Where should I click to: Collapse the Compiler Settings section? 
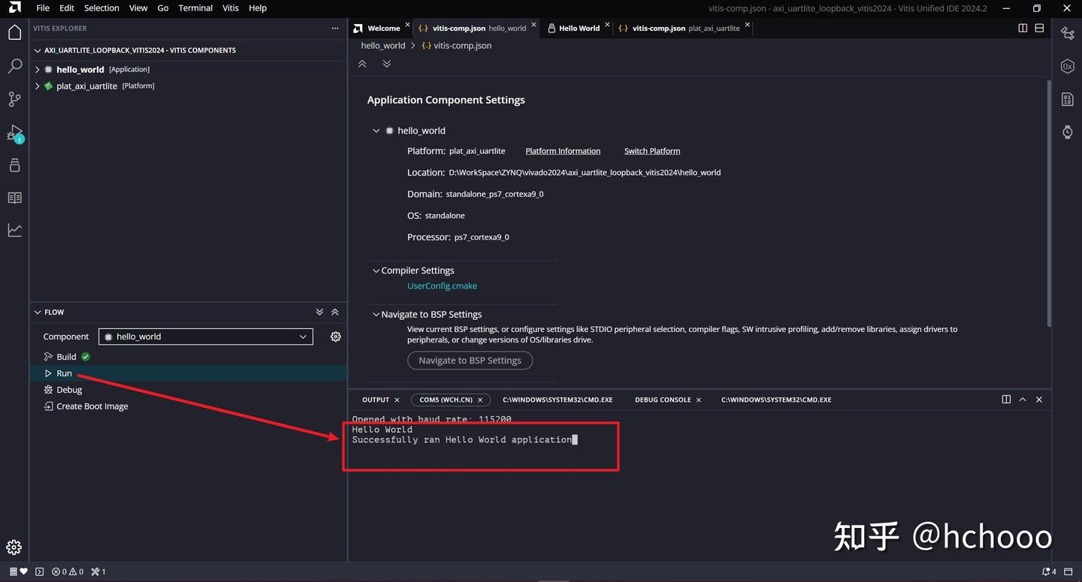pos(376,270)
